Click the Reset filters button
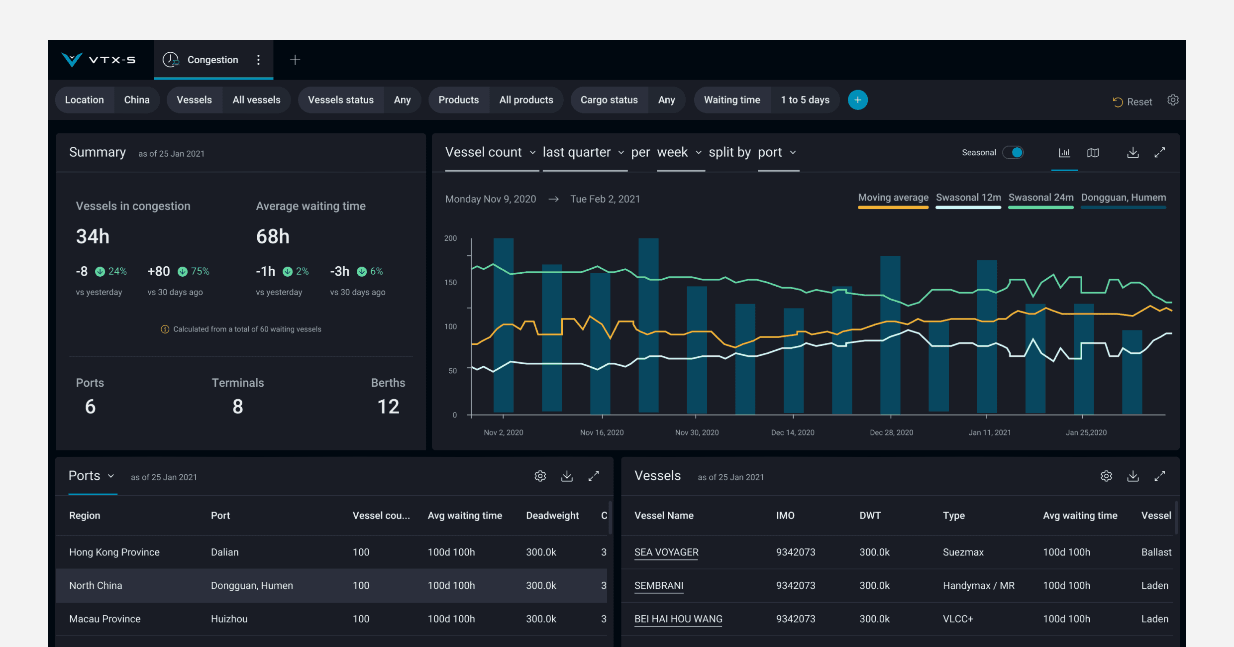The width and height of the screenshot is (1234, 647). coord(1132,102)
